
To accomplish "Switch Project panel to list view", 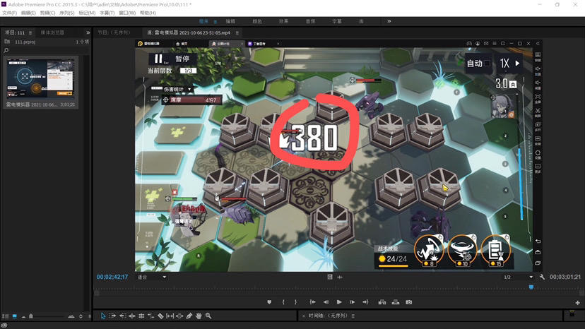I will 5,316.
